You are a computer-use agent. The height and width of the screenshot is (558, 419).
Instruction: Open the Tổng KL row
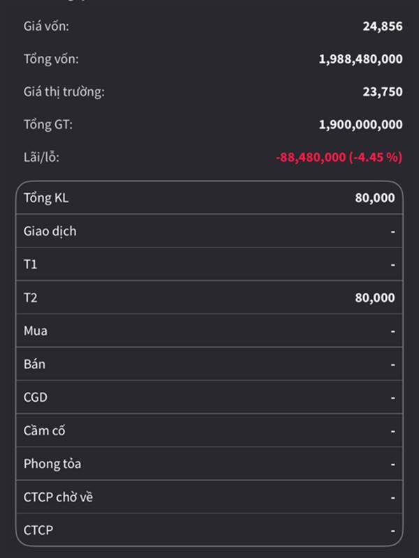[x=209, y=198]
